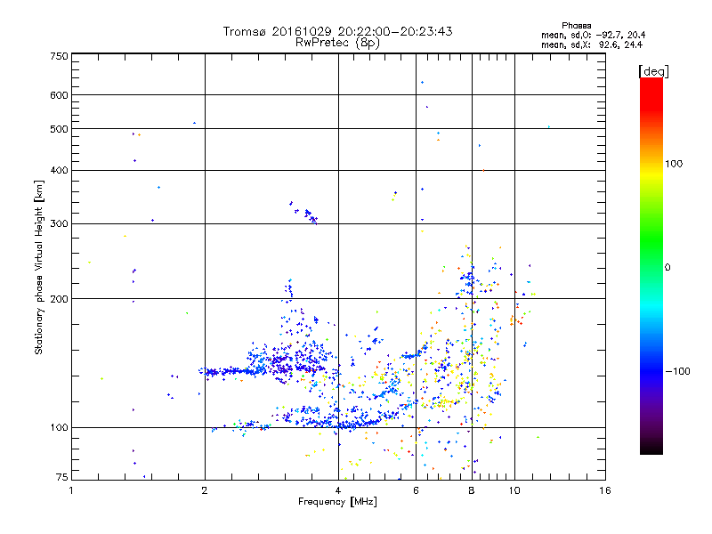Select the 'mean, sd,O: -92.7, 20.4' line
The width and height of the screenshot is (712, 534).
point(593,35)
